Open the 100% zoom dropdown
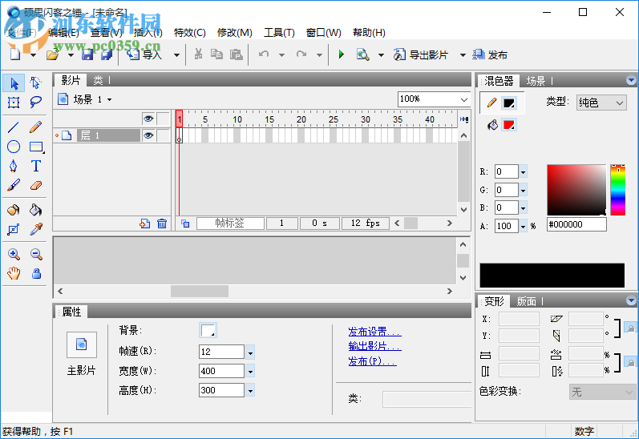639x439 pixels. click(x=463, y=99)
